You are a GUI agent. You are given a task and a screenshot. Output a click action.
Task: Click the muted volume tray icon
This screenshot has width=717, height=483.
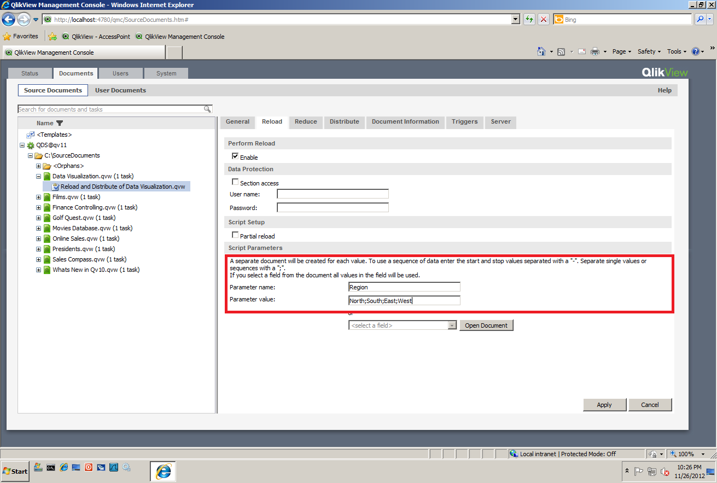(665, 471)
